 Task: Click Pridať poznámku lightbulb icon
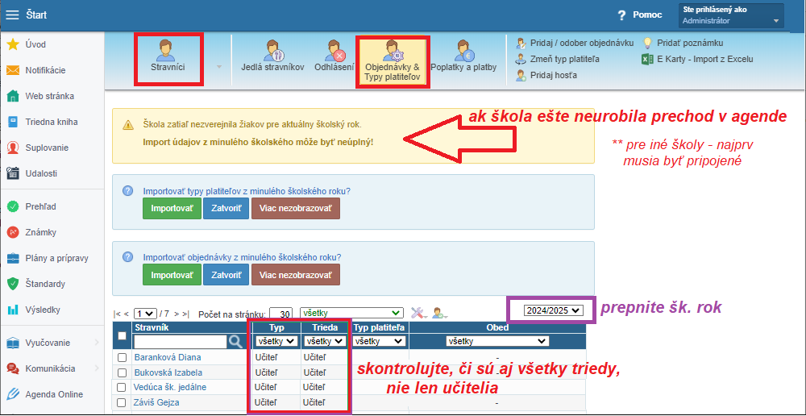(x=648, y=43)
